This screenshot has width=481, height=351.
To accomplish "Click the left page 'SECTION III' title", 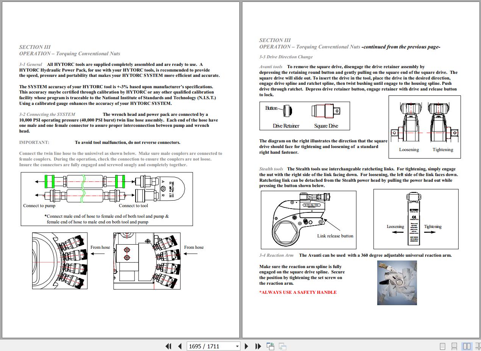I will tap(35, 47).
